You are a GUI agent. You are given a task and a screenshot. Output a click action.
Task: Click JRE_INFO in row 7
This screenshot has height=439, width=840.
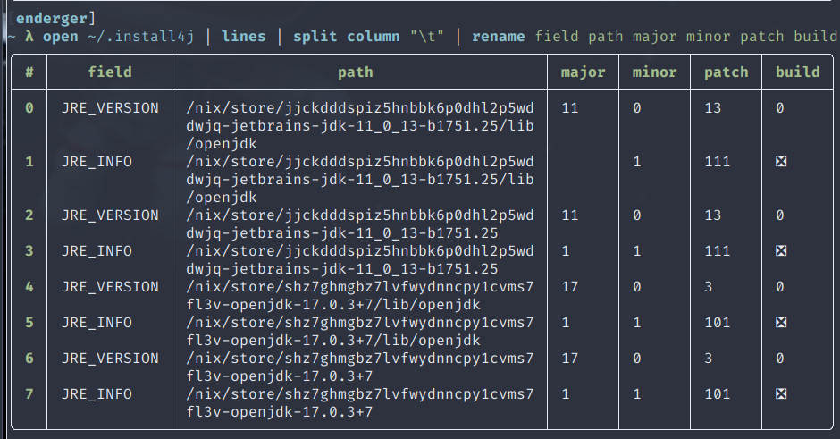pyautogui.click(x=97, y=394)
